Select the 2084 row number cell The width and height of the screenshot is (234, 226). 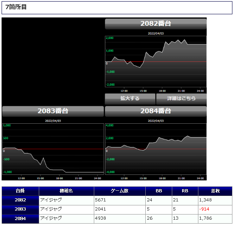pos(20,219)
